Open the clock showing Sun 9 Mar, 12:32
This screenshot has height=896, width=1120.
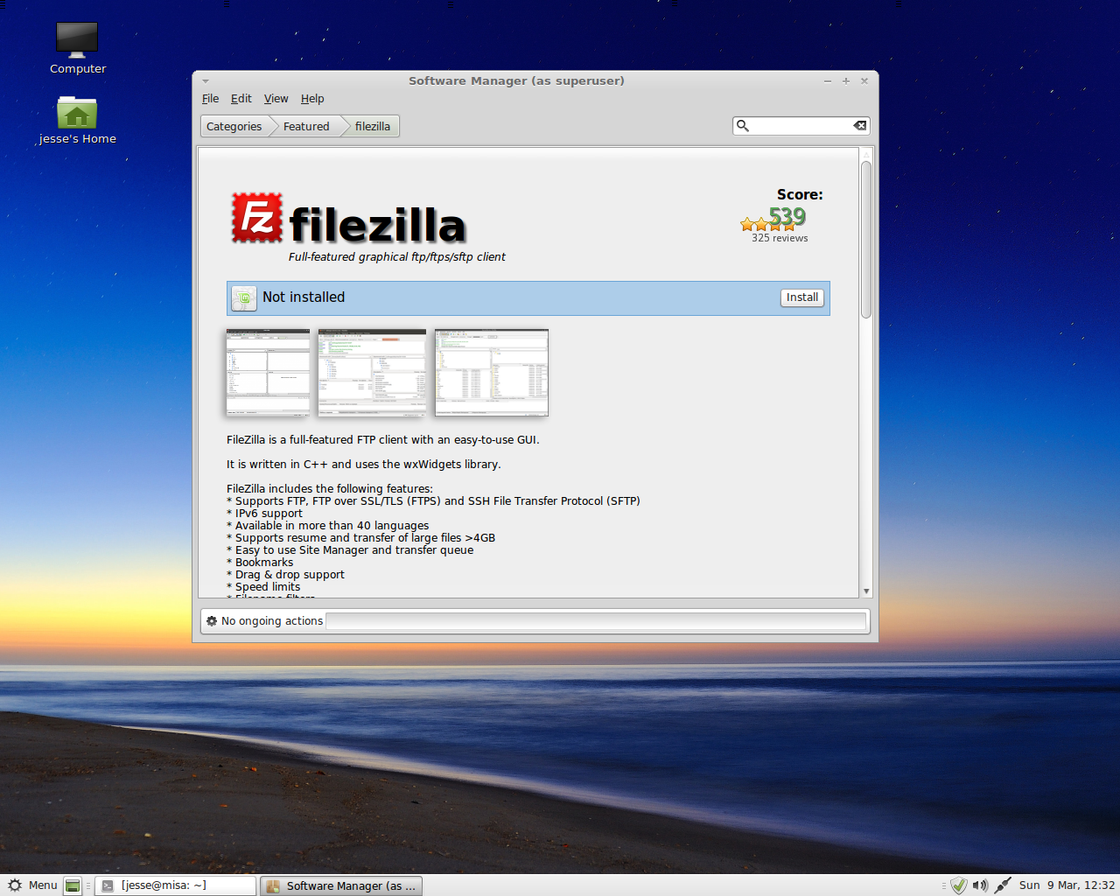pyautogui.click(x=1067, y=885)
